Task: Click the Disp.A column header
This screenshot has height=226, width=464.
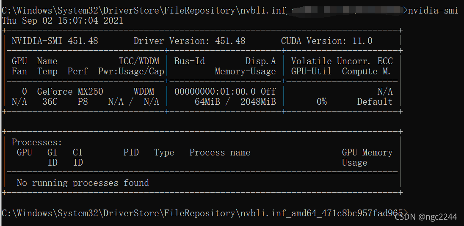Action: tap(261, 61)
